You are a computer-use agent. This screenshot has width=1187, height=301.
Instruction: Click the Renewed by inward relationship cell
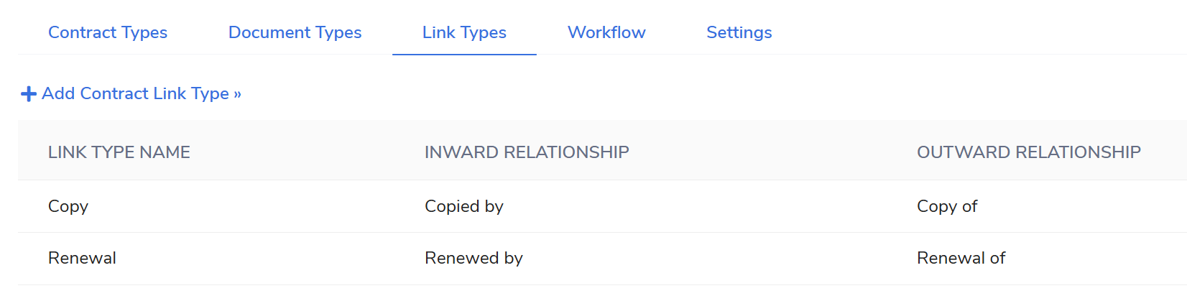click(474, 258)
